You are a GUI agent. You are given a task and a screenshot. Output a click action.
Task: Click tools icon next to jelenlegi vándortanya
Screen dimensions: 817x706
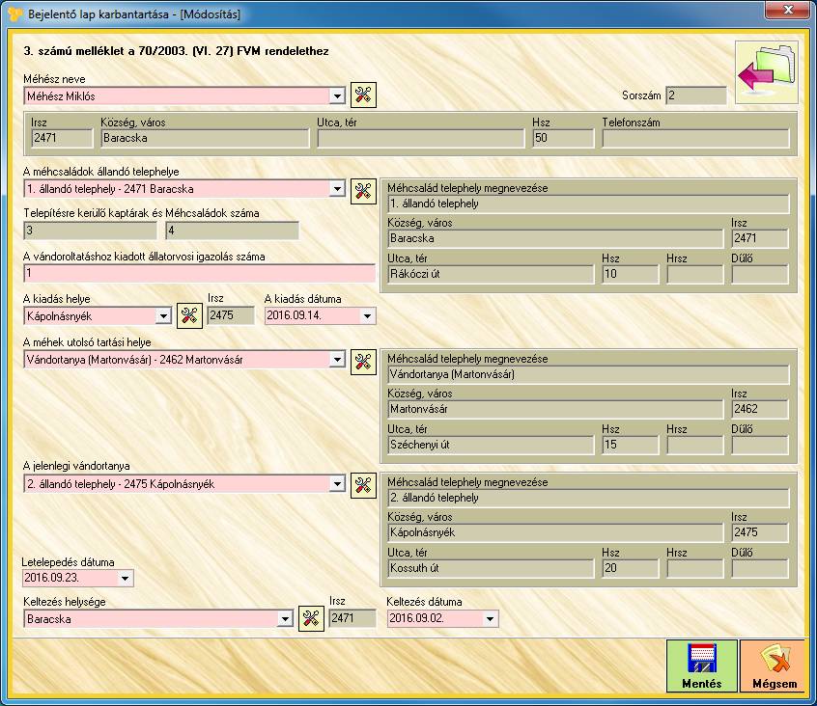click(x=363, y=485)
